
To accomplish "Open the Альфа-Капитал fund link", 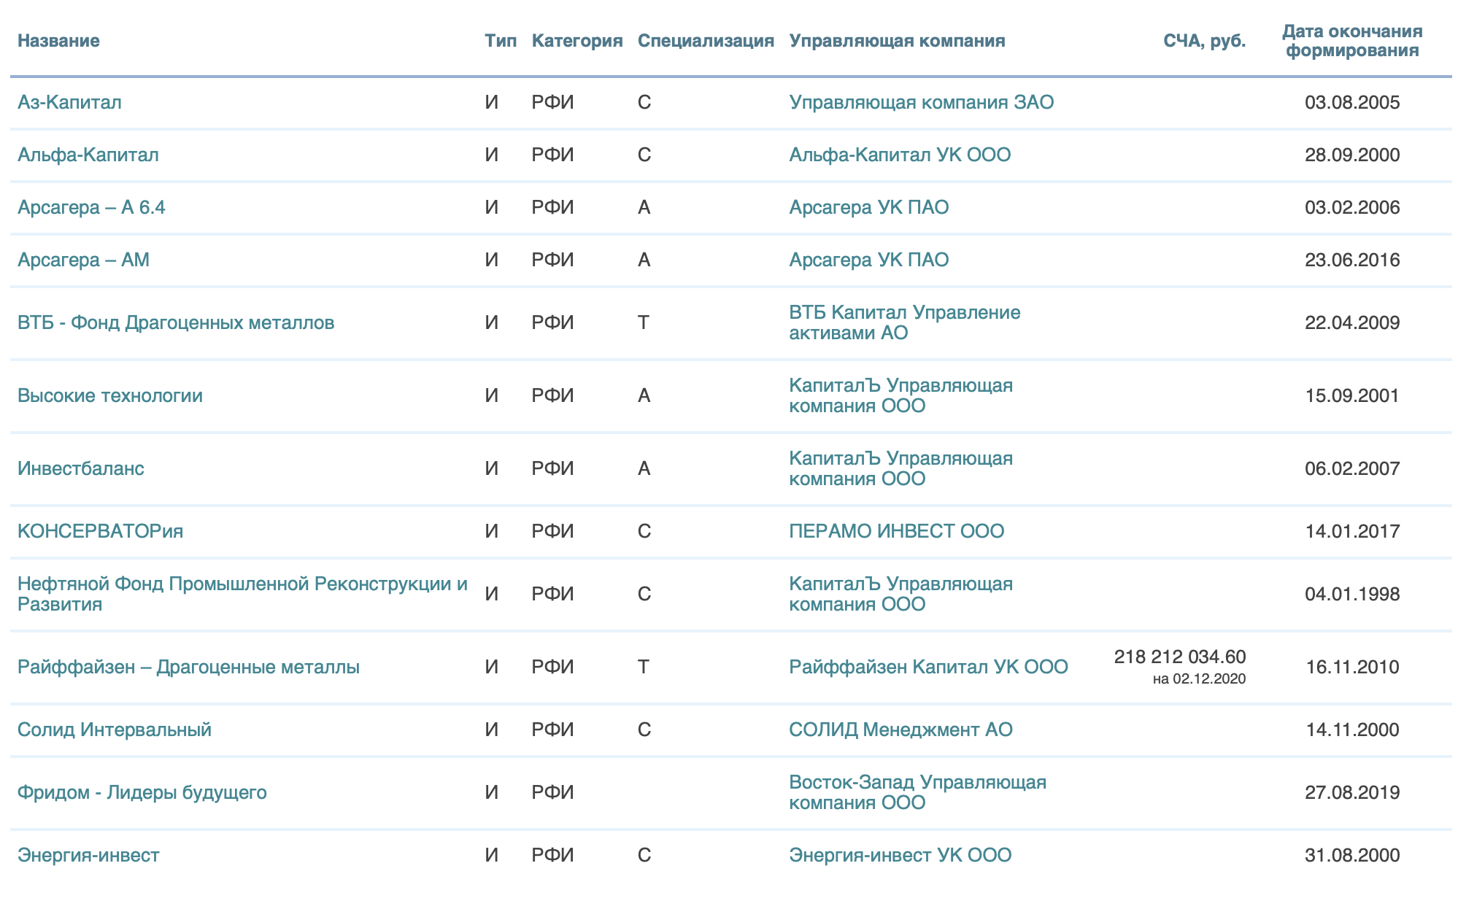I will tap(88, 155).
